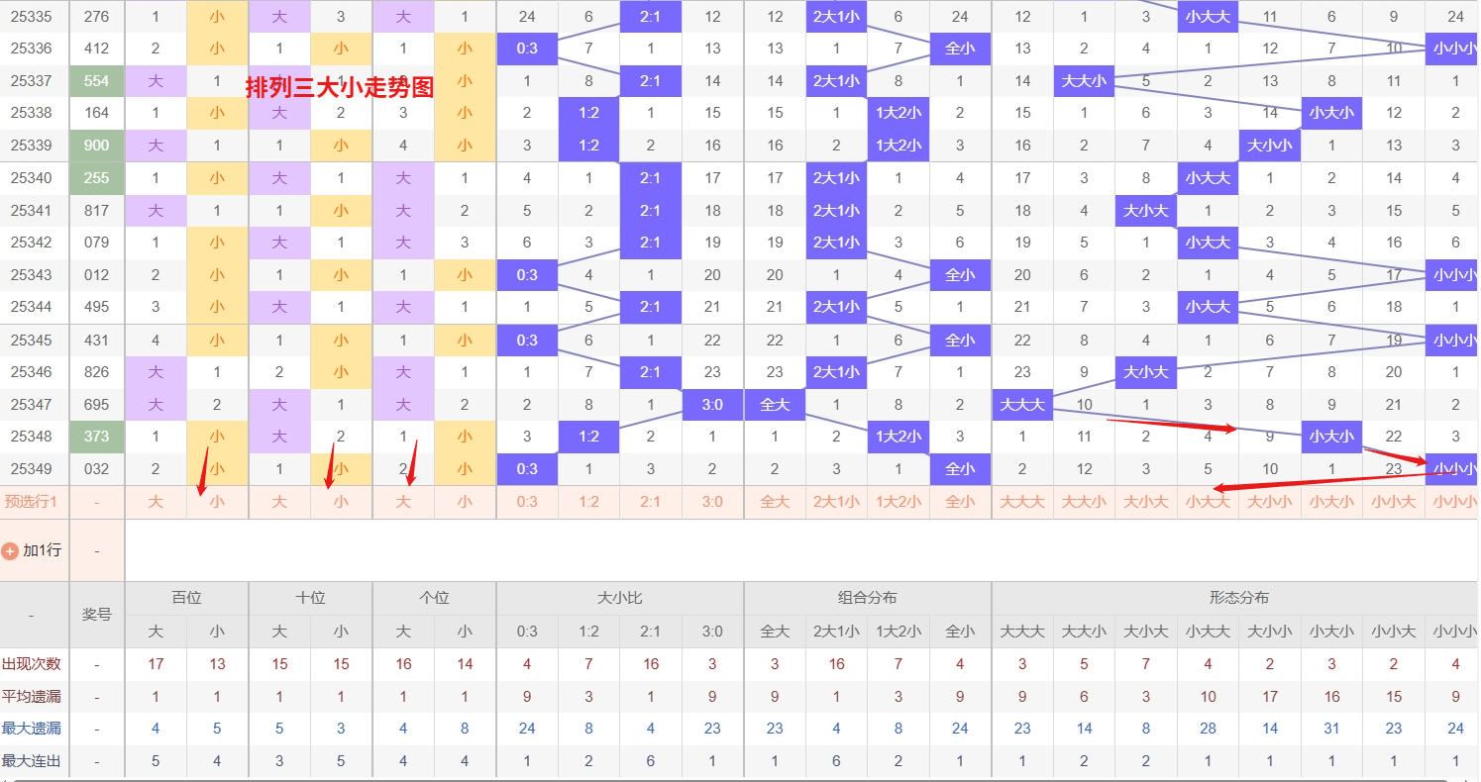Image resolution: width=1481 pixels, height=782 pixels.
Task: Choose 大大大 in the 预选行1 row
Action: coord(1022,502)
